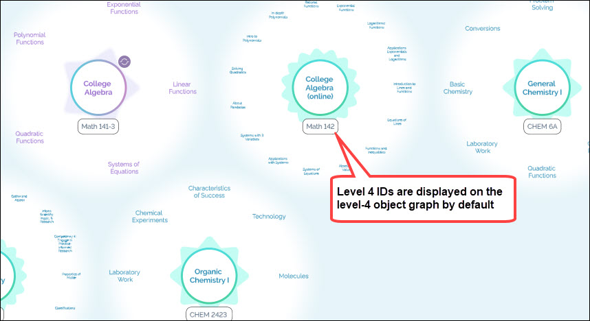The height and width of the screenshot is (321, 590).
Task: Select the Logarithmic Functions subtopic
Action: (x=376, y=25)
